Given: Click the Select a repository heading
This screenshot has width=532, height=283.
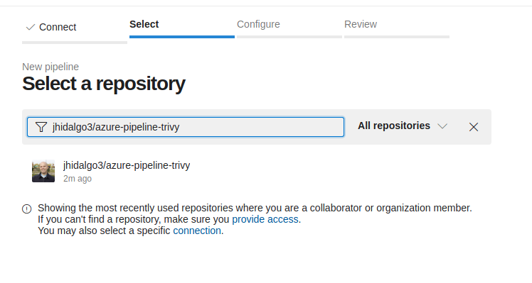Looking at the screenshot, I should pos(104,84).
